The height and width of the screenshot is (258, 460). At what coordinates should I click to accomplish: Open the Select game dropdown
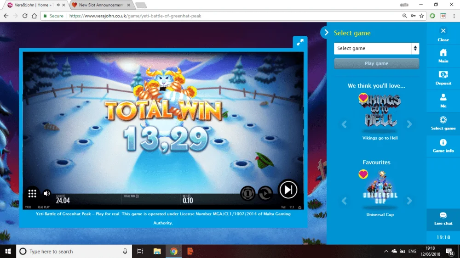click(376, 48)
